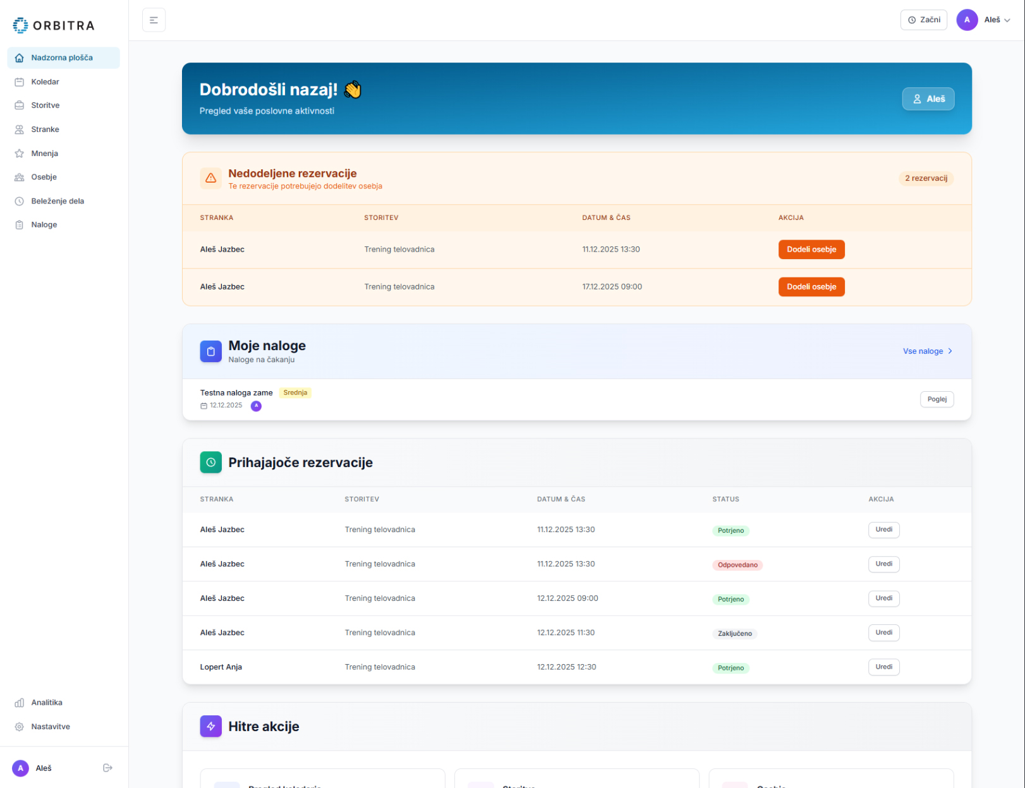Click the orange warning triangle icon
This screenshot has height=788, width=1025.
211,178
